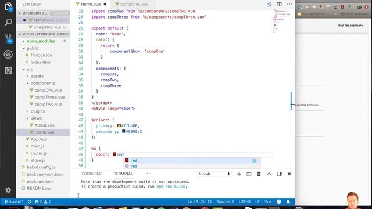372x209 pixels.
Task: Send feedback via the smiley icon
Action: point(279,201)
